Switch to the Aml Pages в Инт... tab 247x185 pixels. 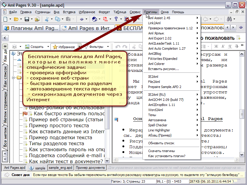point(87,28)
